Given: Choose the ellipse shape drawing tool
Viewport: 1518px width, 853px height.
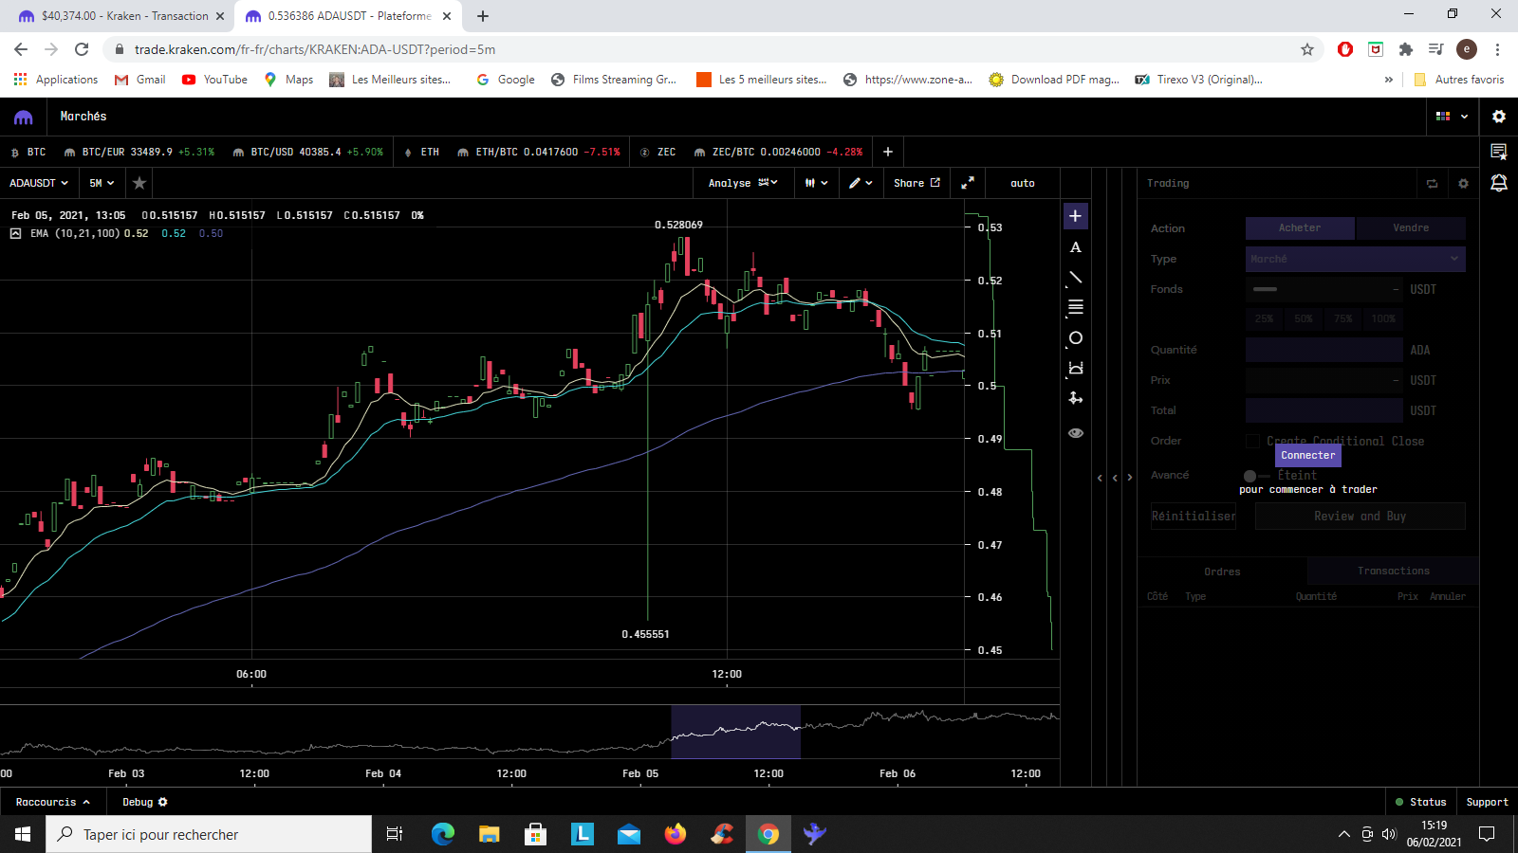Looking at the screenshot, I should (1075, 338).
